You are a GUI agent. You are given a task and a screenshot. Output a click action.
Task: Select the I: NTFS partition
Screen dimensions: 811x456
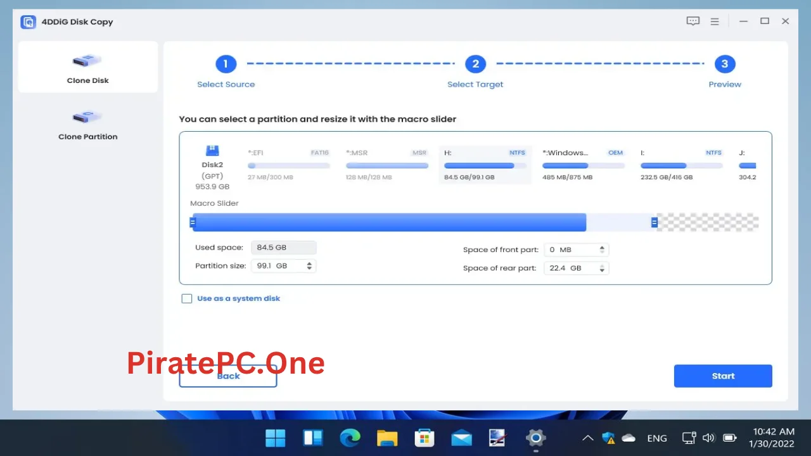(x=682, y=165)
